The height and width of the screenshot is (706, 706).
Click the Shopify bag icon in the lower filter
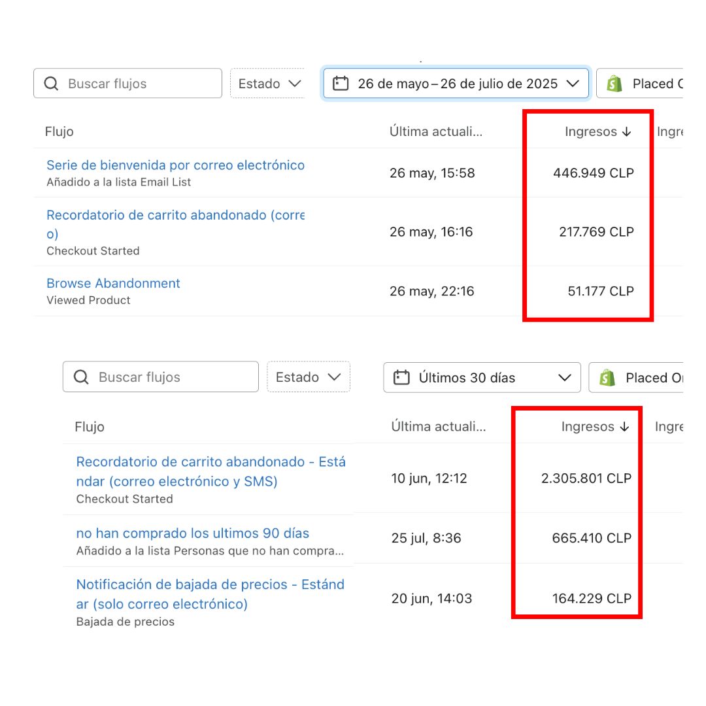607,378
